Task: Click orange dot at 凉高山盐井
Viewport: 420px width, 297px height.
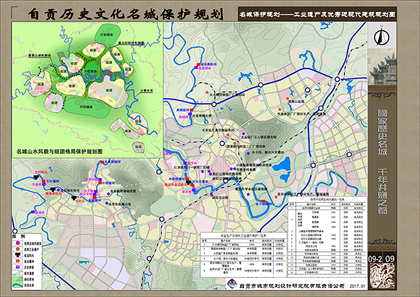Action: 287,98
